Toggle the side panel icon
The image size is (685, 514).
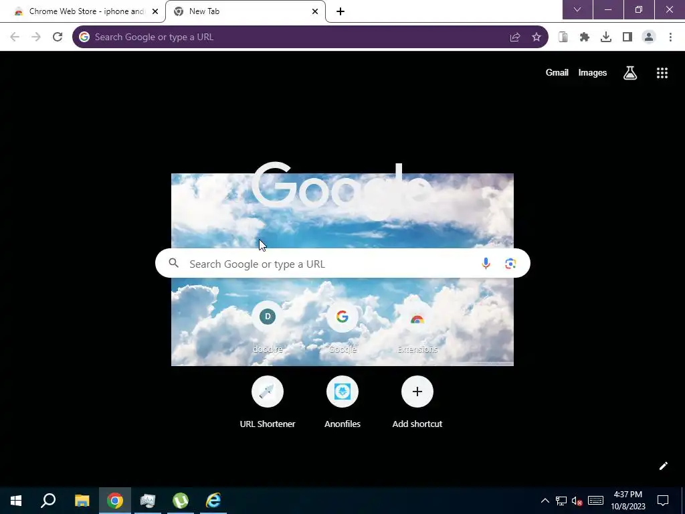pos(627,37)
